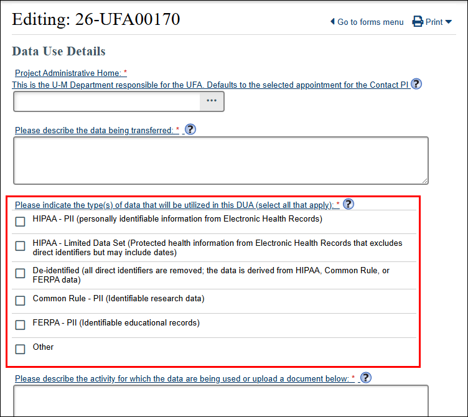This screenshot has height=417, width=468.
Task: Click the ellipsis button to select department
Action: coord(212,101)
